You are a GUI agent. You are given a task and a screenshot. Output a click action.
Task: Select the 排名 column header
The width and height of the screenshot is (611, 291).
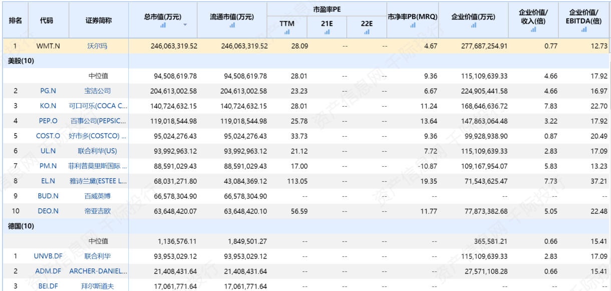point(16,21)
